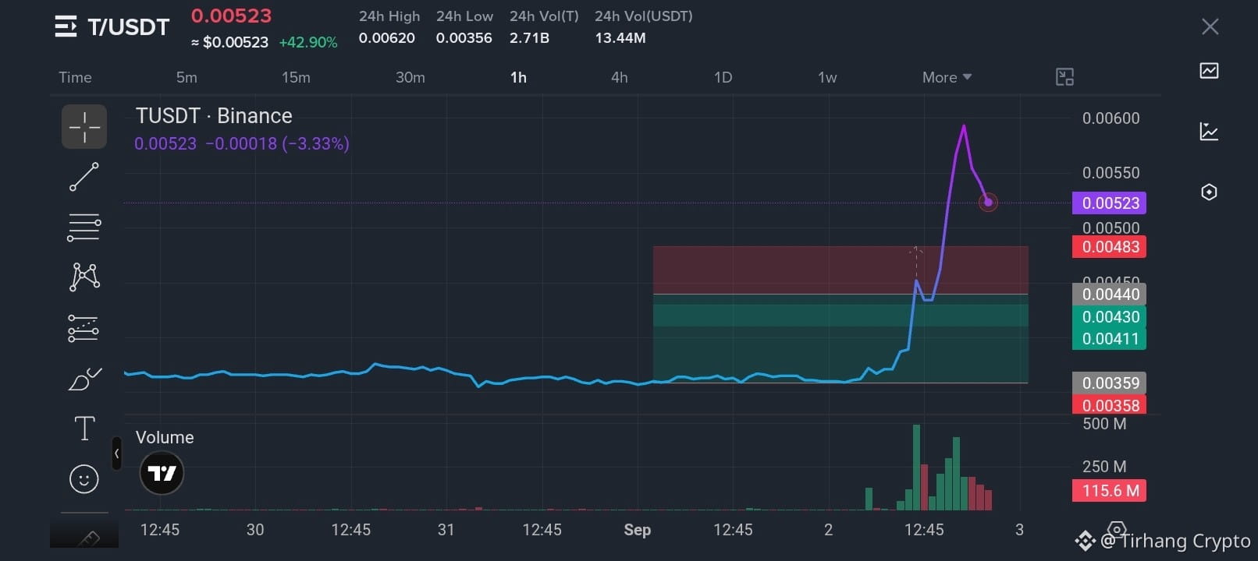Select the 1D timeframe
This screenshot has height=561, width=1258.
[x=723, y=77]
